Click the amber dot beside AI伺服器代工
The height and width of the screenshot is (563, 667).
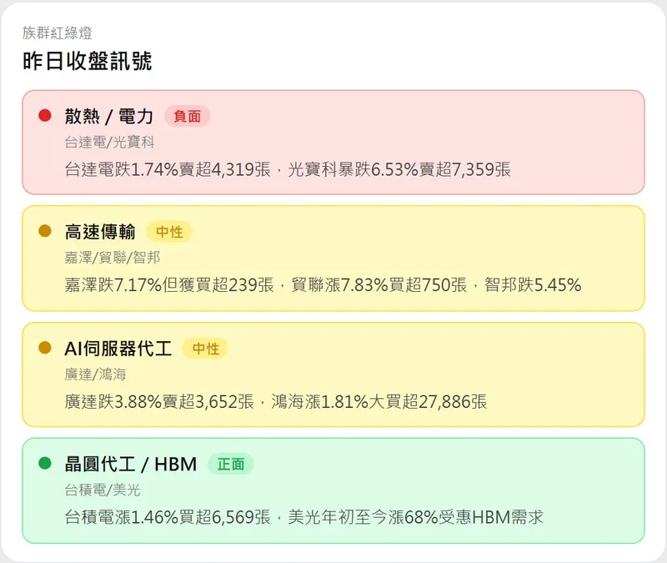(45, 347)
